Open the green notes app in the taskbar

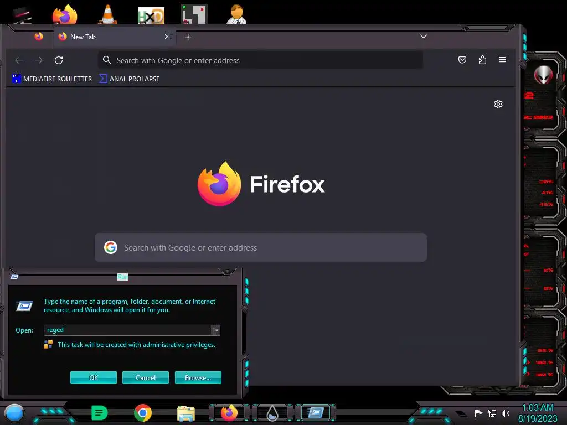100,413
